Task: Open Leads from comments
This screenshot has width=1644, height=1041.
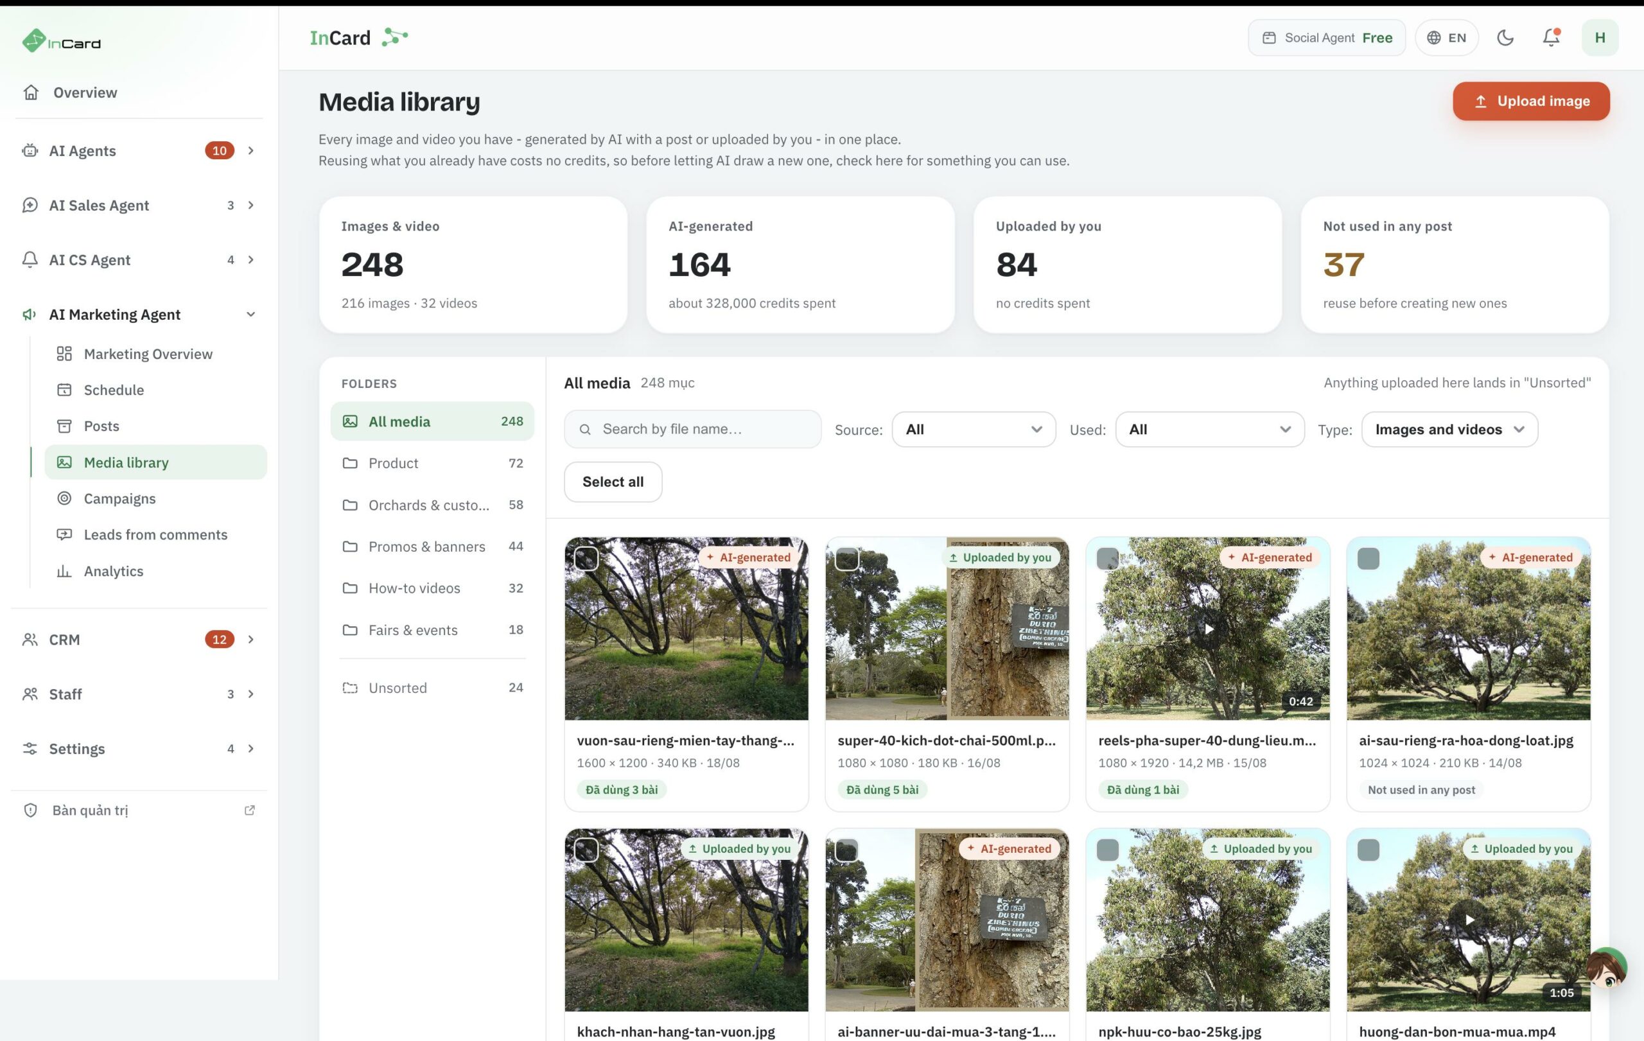Action: click(x=155, y=534)
